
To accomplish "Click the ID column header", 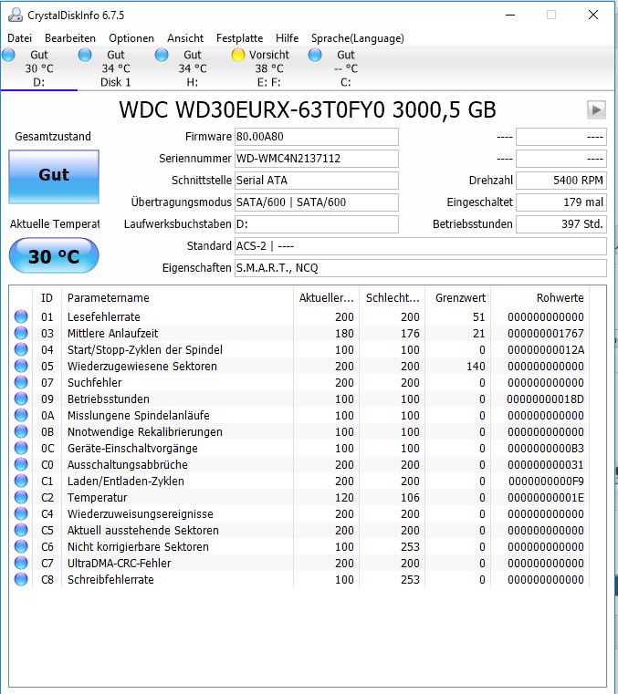I will tap(47, 298).
